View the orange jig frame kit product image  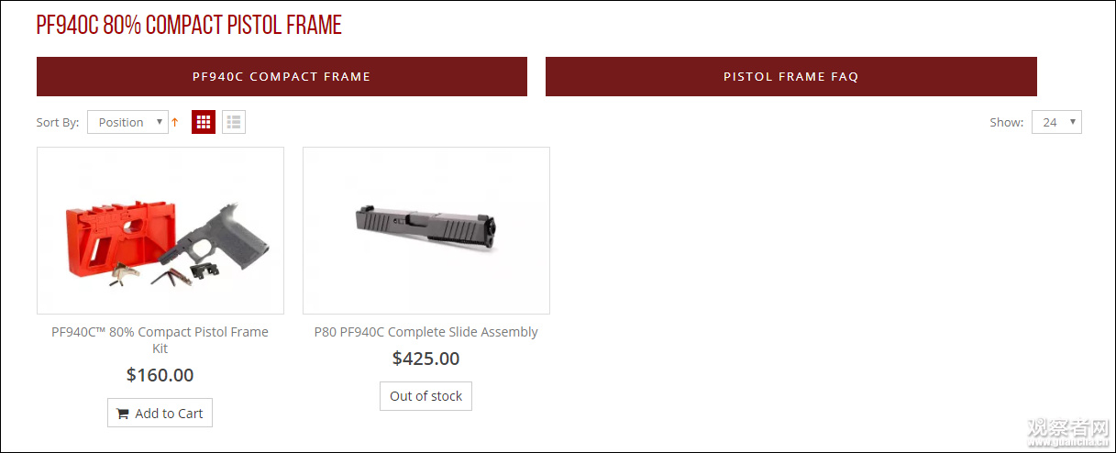pyautogui.click(x=160, y=231)
